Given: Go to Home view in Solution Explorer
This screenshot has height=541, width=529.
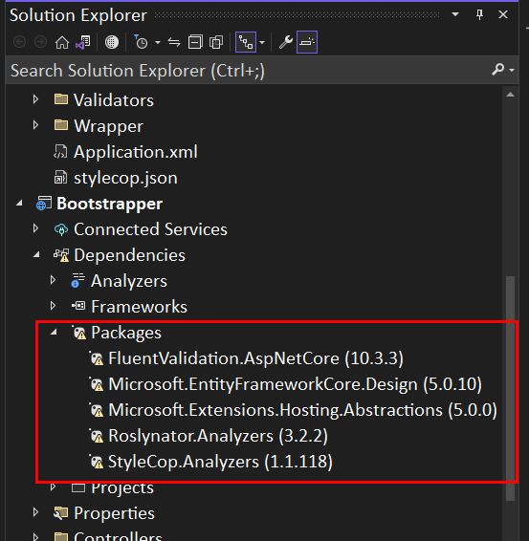Looking at the screenshot, I should pyautogui.click(x=62, y=42).
